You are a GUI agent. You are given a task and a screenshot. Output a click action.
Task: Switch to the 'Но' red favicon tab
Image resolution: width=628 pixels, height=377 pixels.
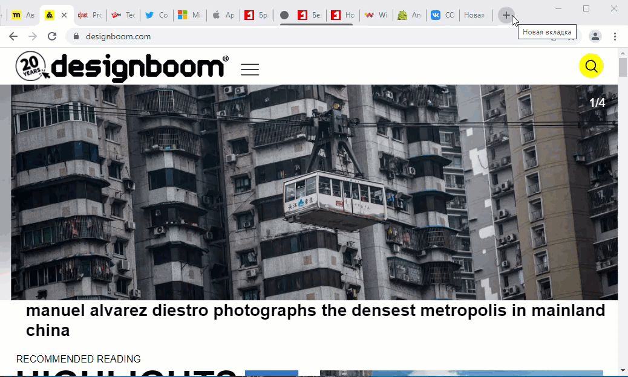343,15
